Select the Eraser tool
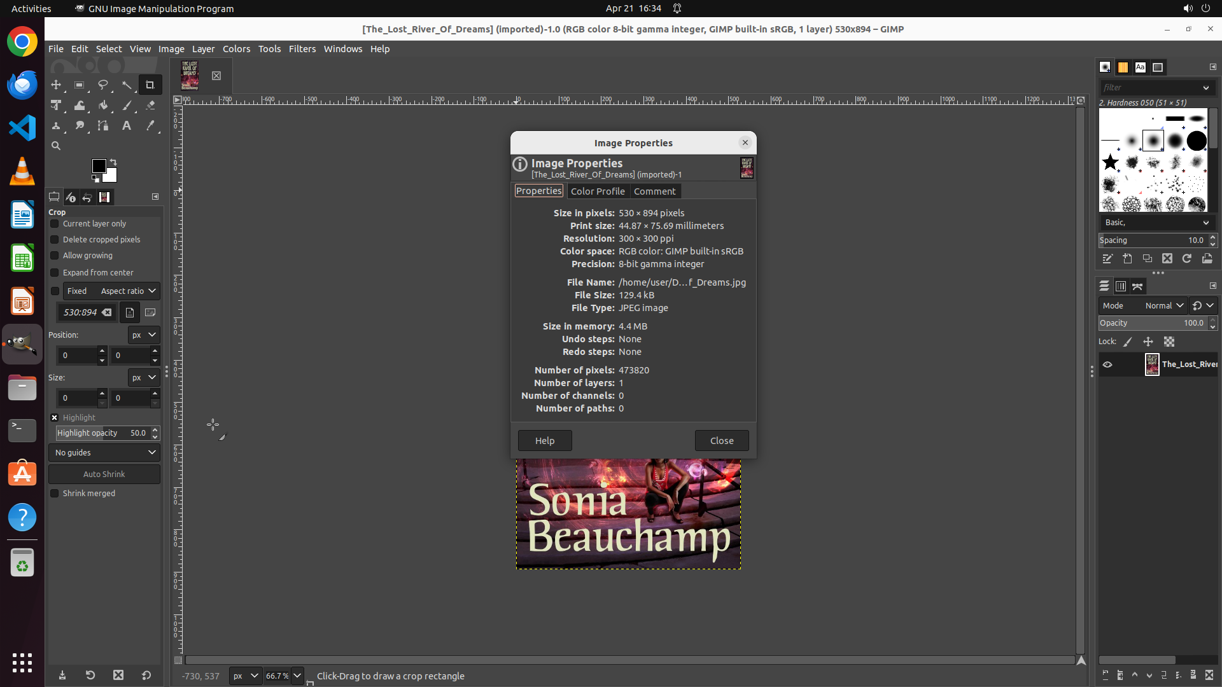 point(150,106)
